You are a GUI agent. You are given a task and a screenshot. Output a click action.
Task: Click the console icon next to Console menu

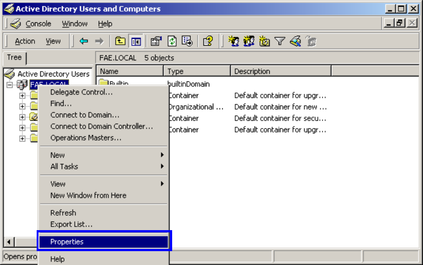pos(16,24)
